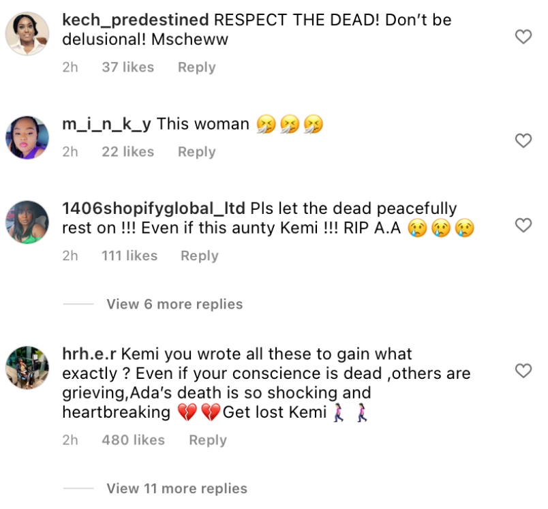View the 37 likes on kech_predestined's comment
Screen dimensions: 548x509
tap(127, 67)
